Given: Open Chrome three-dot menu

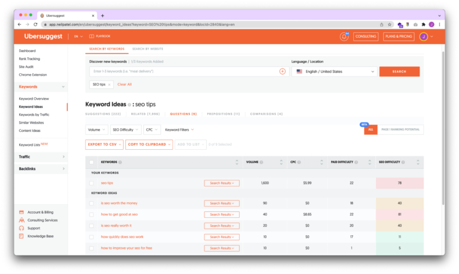Looking at the screenshot, I should click(x=439, y=24).
